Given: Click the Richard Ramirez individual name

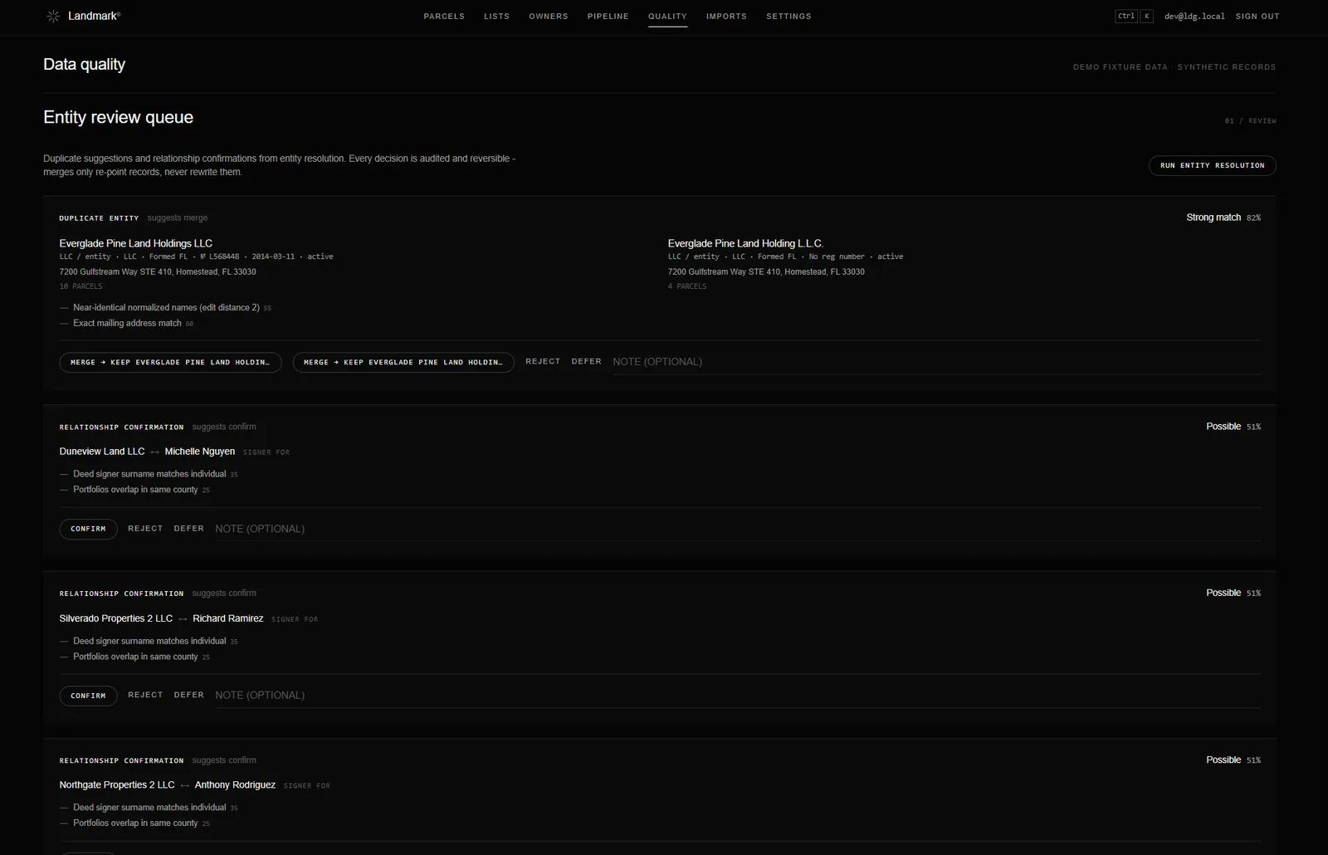Looking at the screenshot, I should (x=228, y=618).
